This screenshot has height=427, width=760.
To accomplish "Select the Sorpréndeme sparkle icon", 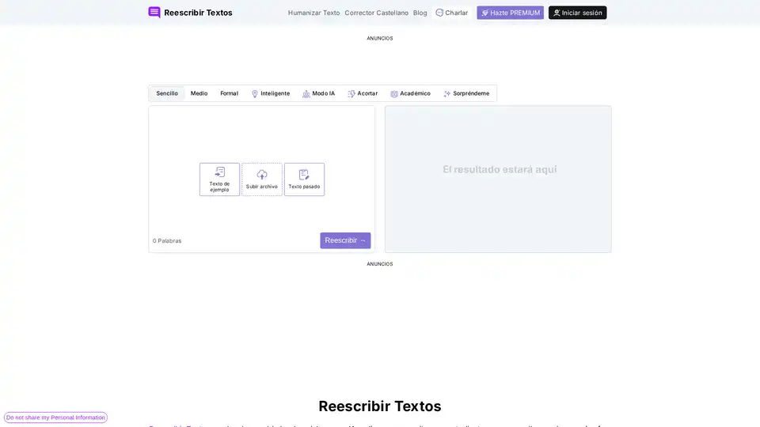I will pos(447,94).
